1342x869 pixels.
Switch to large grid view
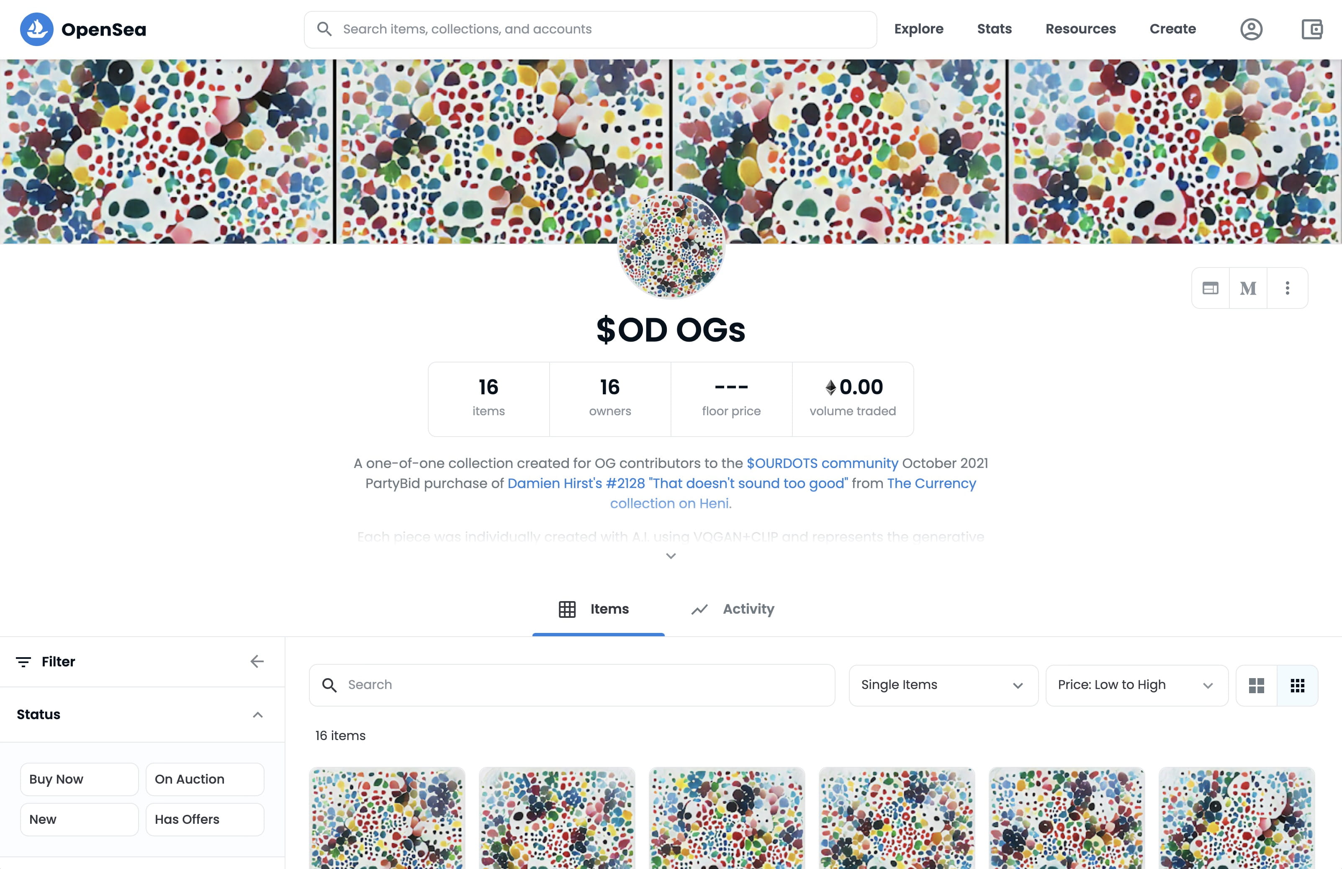click(x=1256, y=685)
